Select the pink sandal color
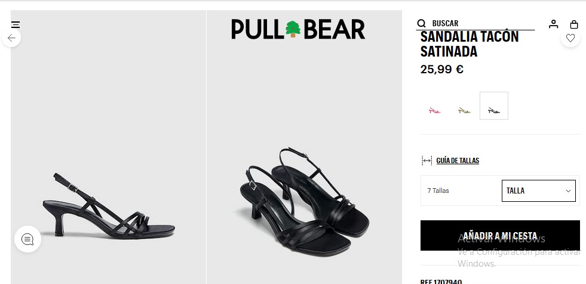586x284 pixels. 434,110
